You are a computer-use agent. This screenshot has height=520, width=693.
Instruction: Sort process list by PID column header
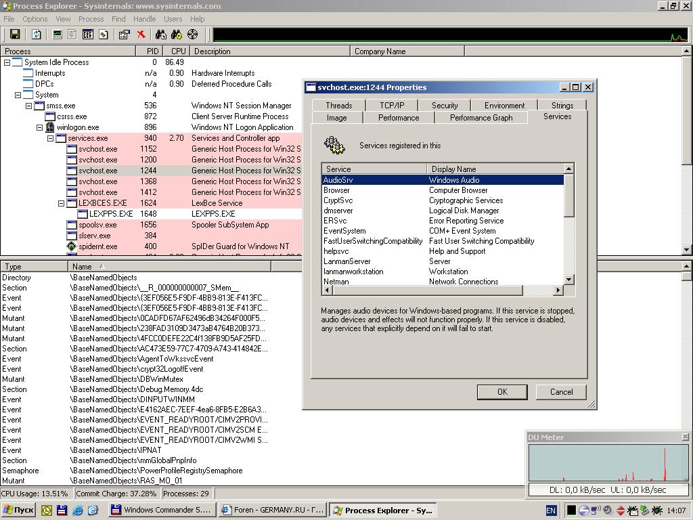150,51
